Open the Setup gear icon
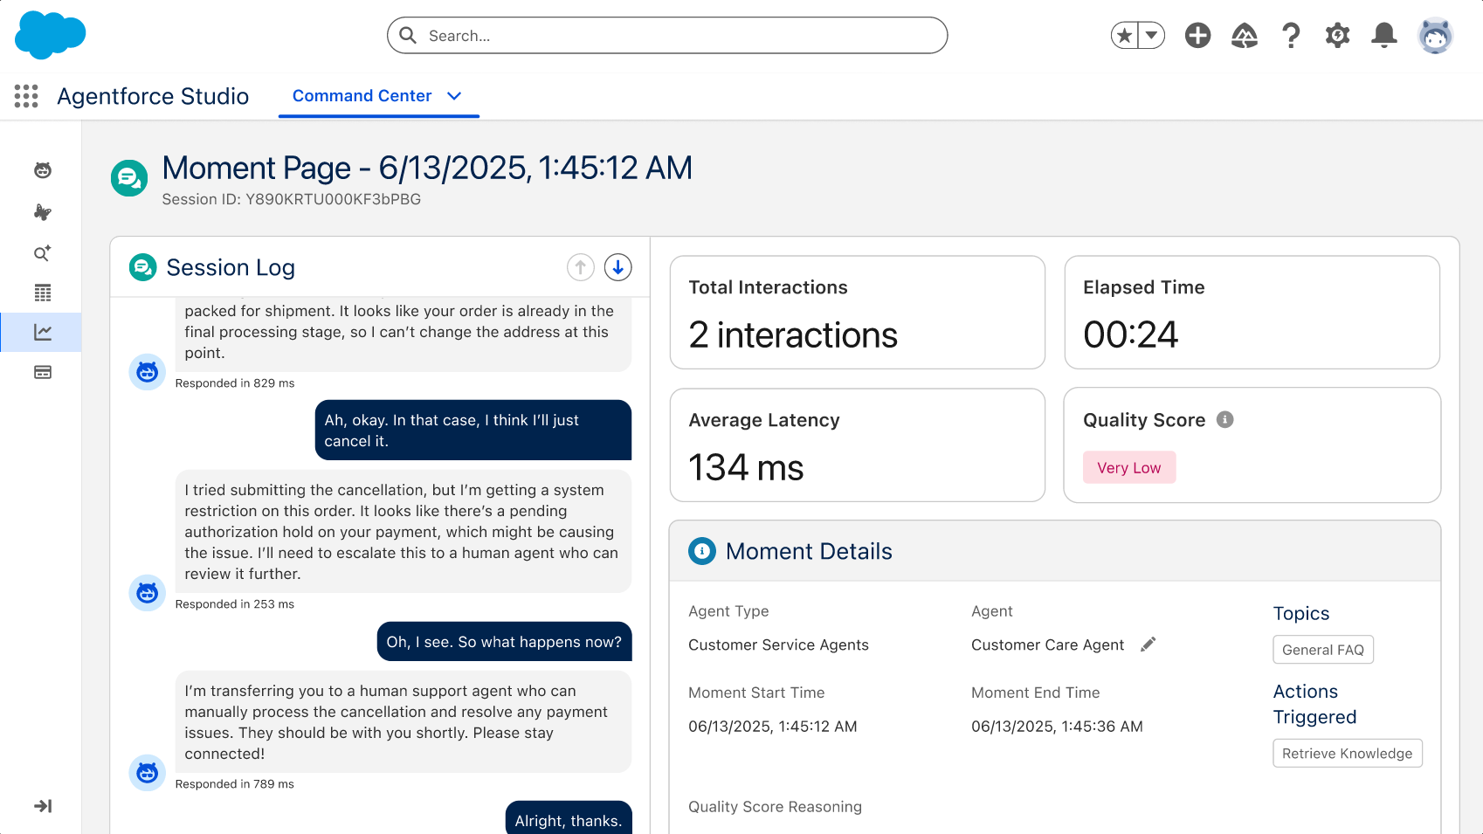Screen dimensions: 1483x834 click(1337, 36)
